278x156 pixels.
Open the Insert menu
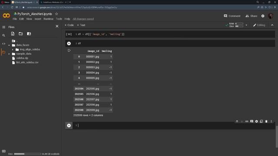38,19
